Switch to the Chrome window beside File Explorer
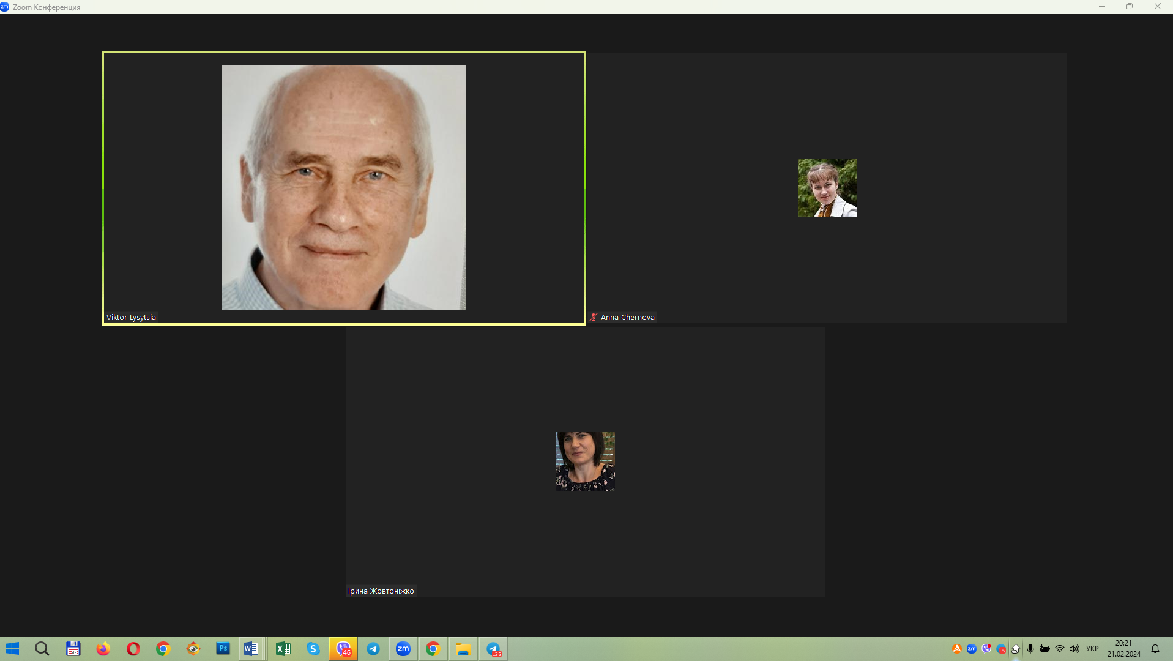This screenshot has height=661, width=1173. tap(433, 649)
